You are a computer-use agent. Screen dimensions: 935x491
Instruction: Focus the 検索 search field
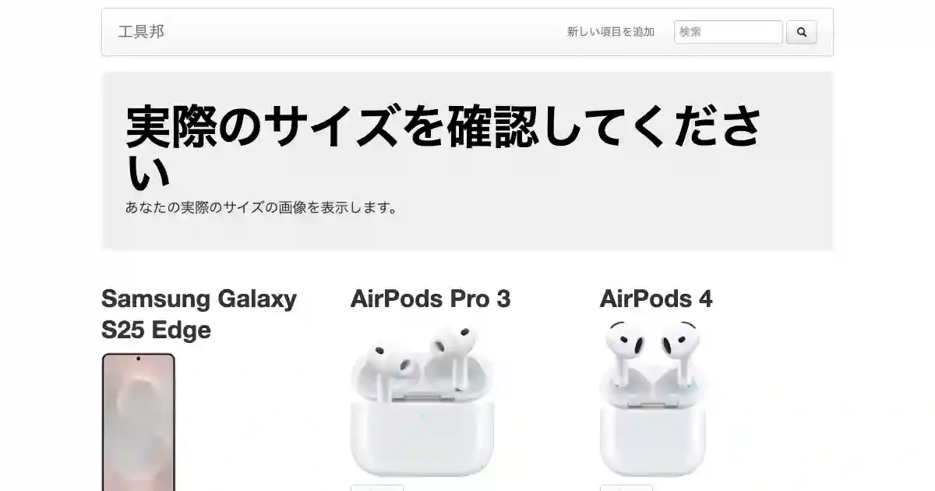click(x=728, y=32)
